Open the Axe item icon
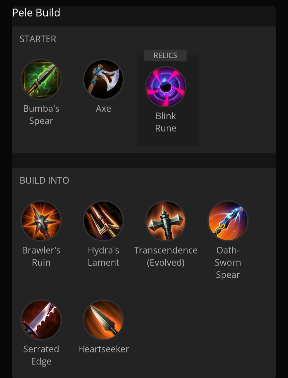Screen dimensions: 288x378 pos(103,79)
